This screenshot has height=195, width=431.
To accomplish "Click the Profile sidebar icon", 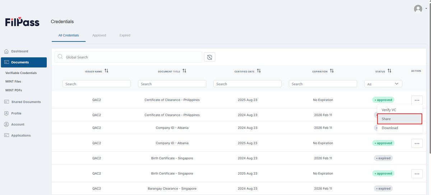I will [6, 113].
